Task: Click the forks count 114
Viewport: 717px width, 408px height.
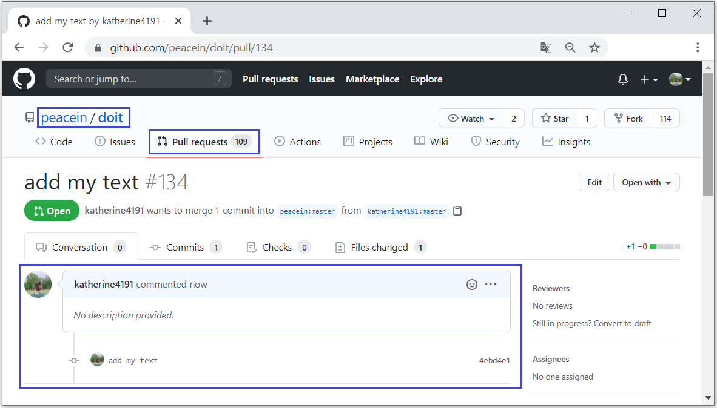Action: (665, 118)
